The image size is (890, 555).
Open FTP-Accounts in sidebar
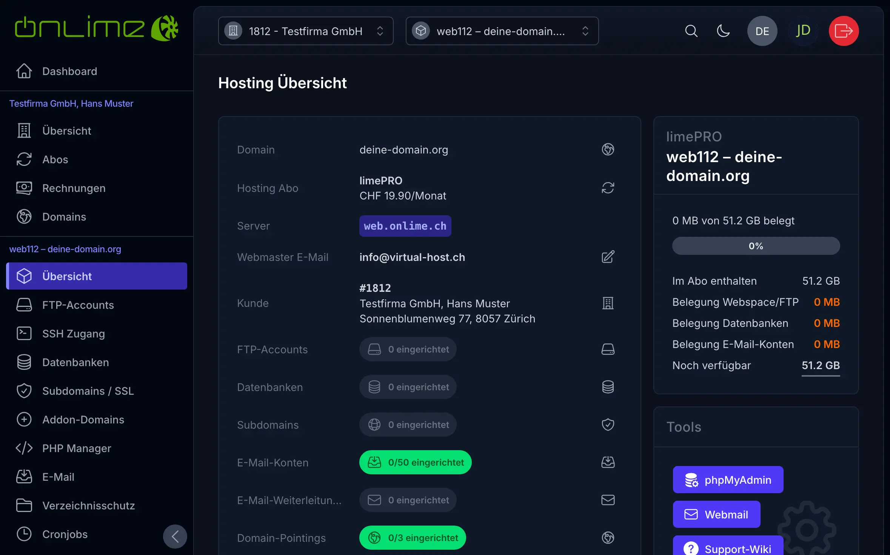(78, 305)
